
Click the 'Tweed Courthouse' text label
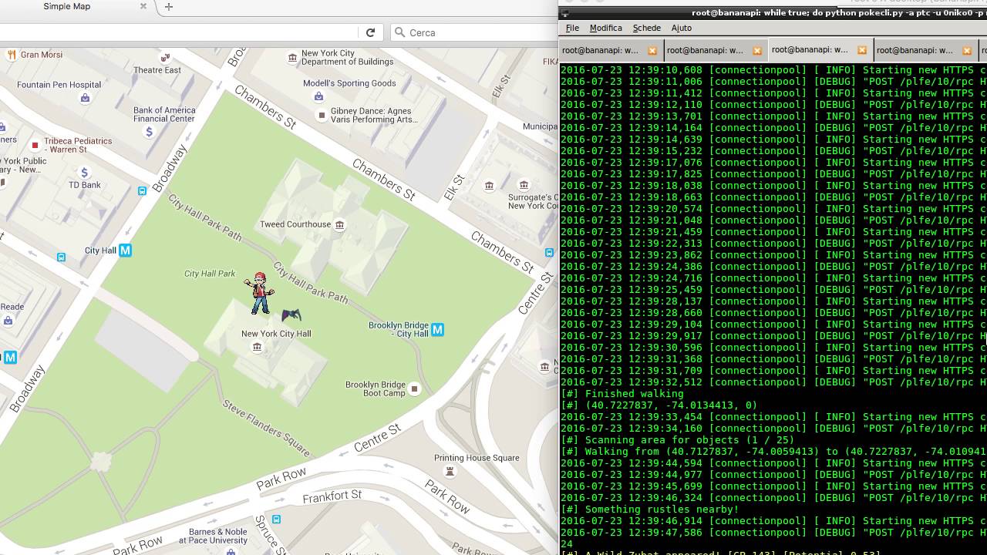(x=295, y=224)
